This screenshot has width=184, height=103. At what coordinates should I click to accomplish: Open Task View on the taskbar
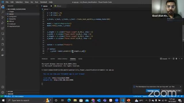62,100
